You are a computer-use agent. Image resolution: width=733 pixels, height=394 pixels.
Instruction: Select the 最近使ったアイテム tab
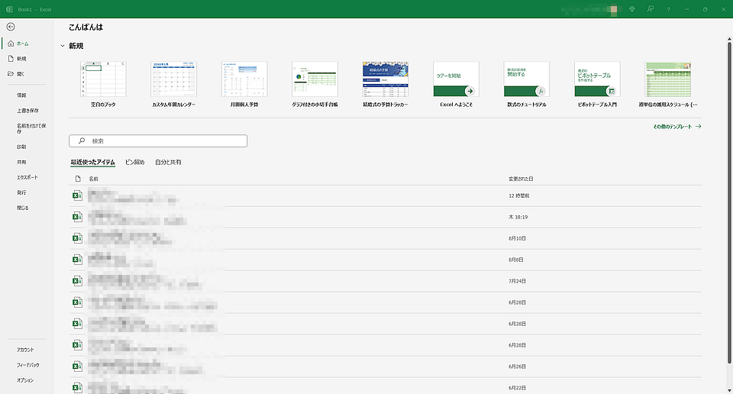click(x=92, y=162)
